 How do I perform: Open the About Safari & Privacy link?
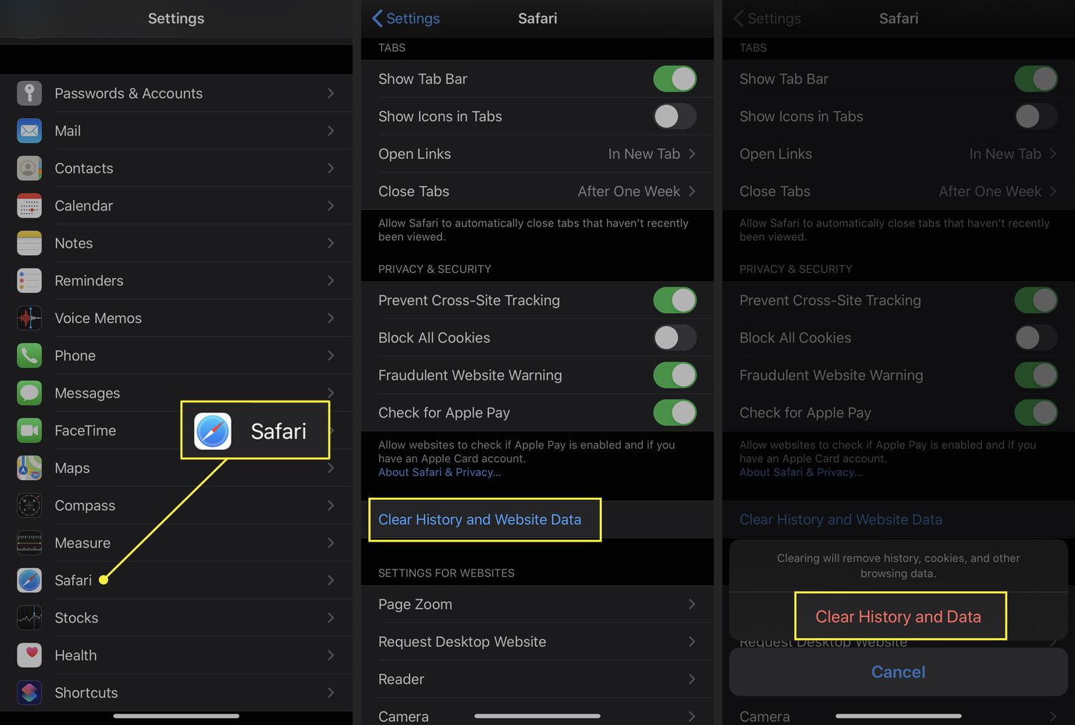pos(439,472)
